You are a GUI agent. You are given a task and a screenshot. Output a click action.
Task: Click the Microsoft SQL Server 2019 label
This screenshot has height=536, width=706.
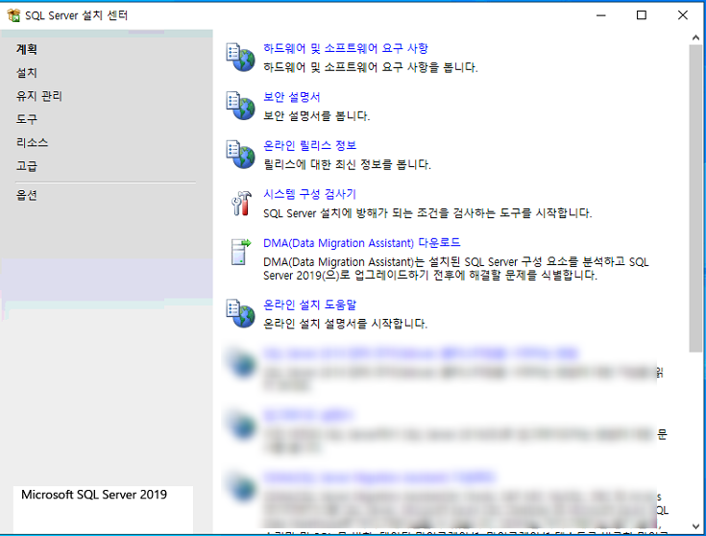pyautogui.click(x=94, y=495)
